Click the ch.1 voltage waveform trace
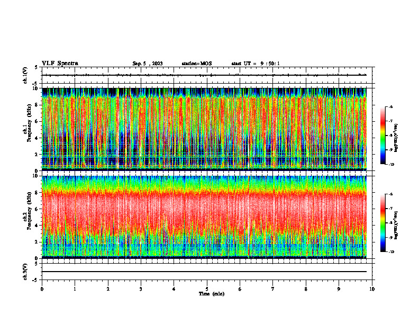Viewport: 419px width, 324px height. tap(204, 75)
